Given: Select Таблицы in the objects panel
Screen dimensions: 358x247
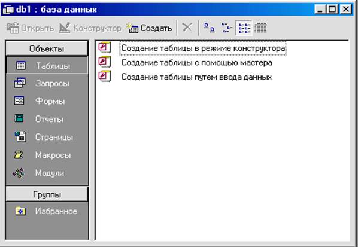Looking at the screenshot, I should coord(47,66).
